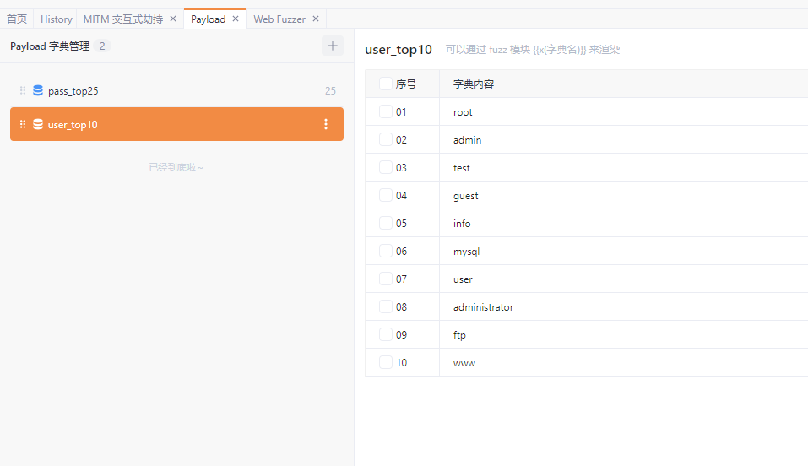Check the box for row 10 www
Viewport: 808px width, 466px height.
[386, 362]
